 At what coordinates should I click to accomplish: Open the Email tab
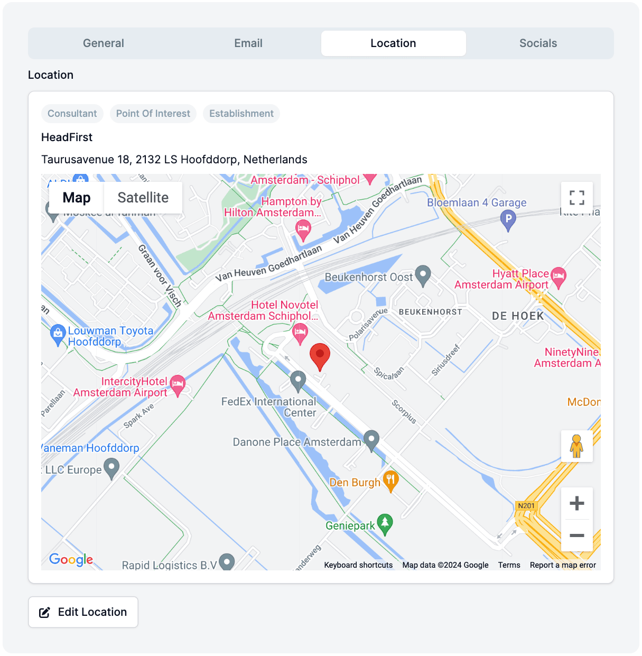[248, 43]
